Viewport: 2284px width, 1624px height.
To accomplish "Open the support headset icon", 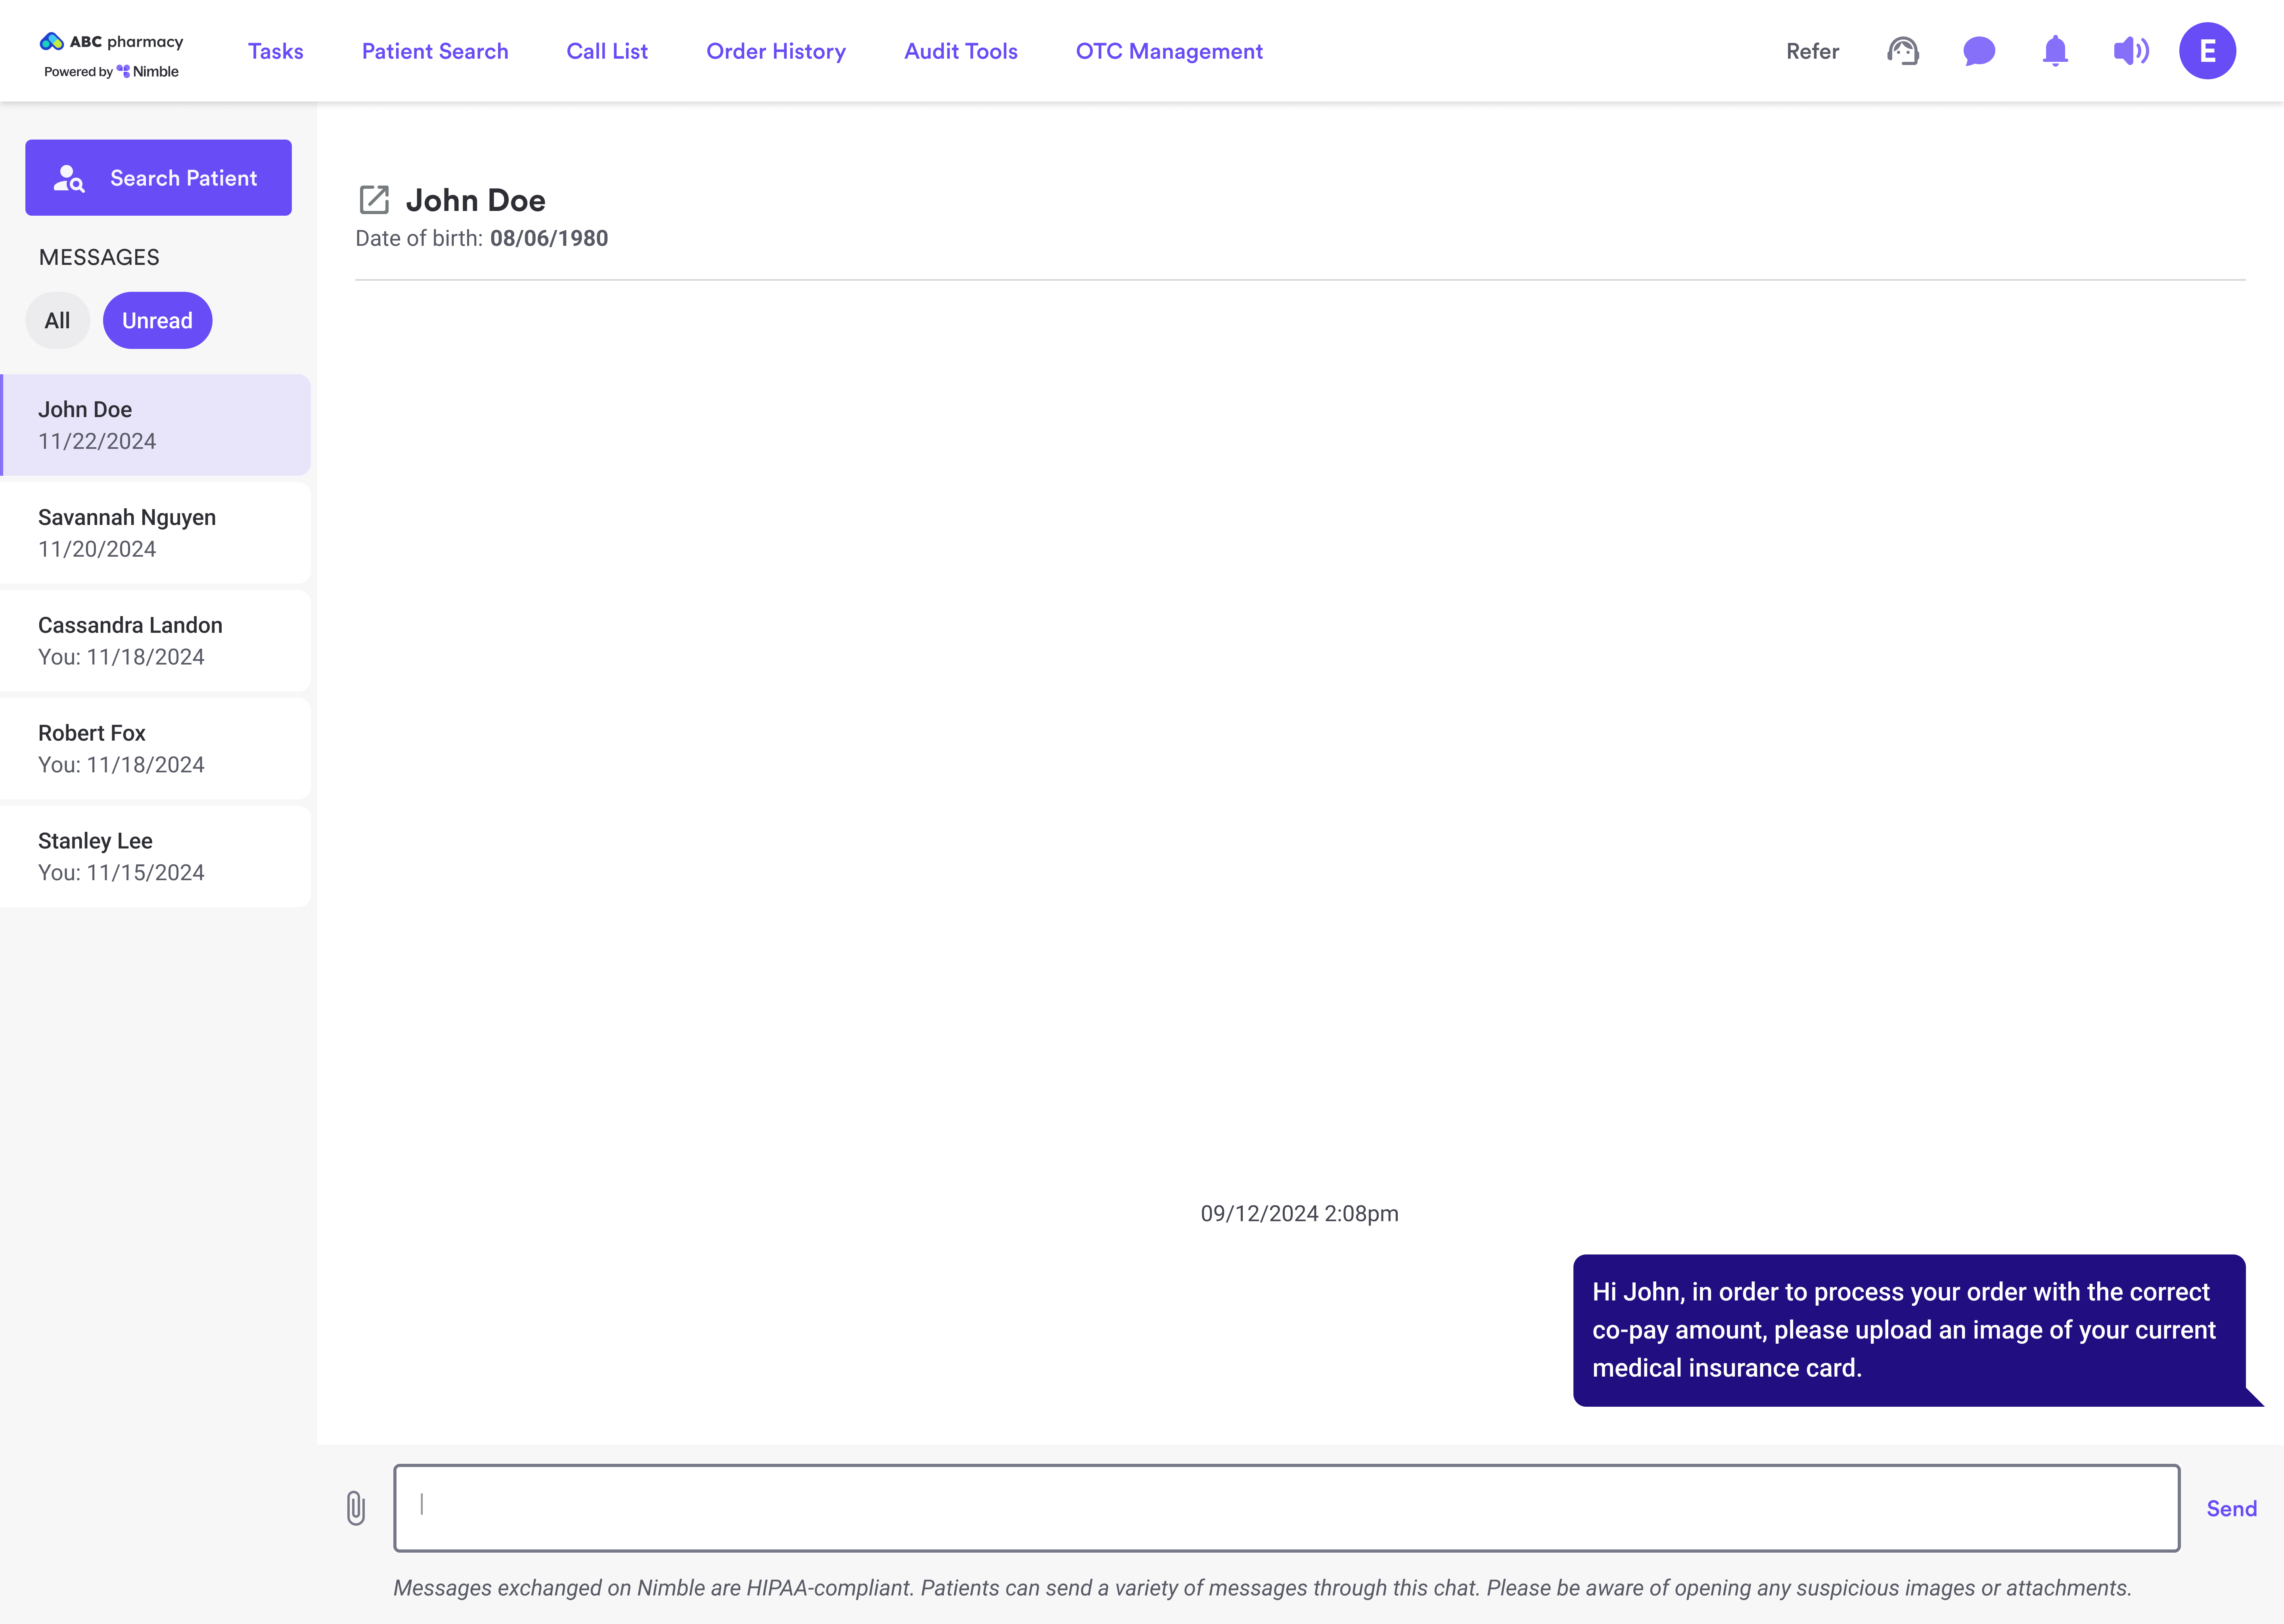I will 1902,51.
